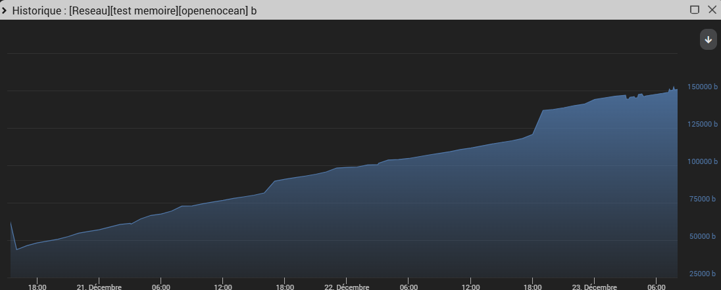Click the 75000 b axis label

[x=703, y=199]
